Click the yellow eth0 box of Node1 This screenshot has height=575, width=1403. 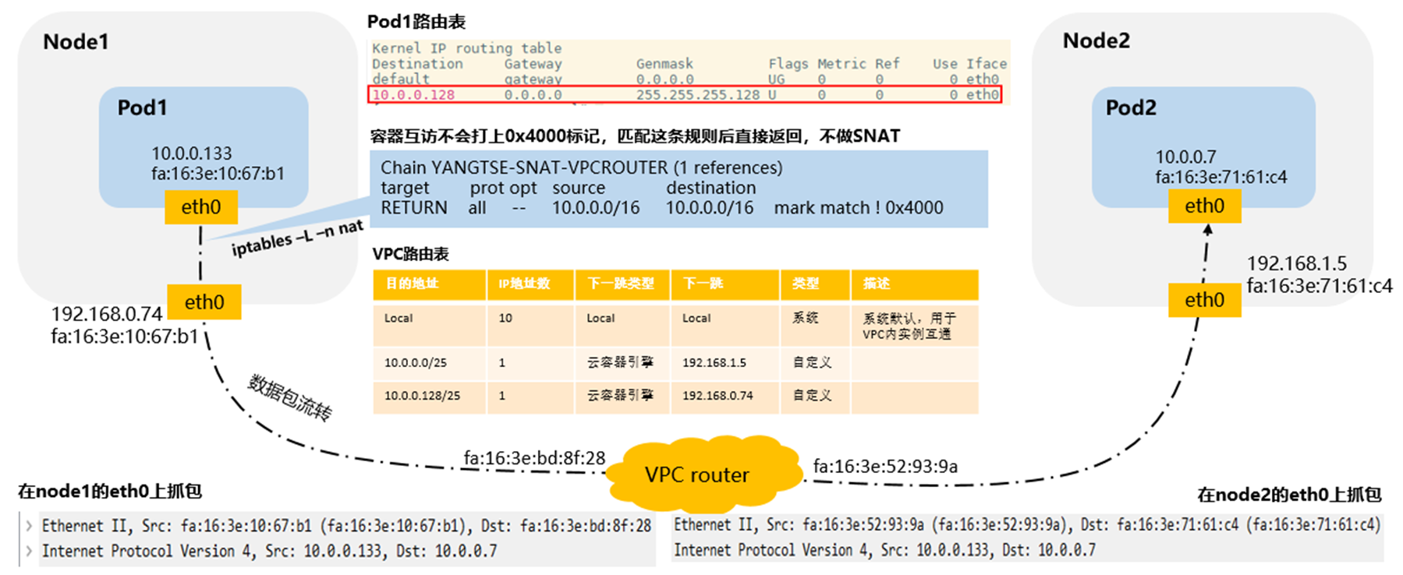click(204, 302)
